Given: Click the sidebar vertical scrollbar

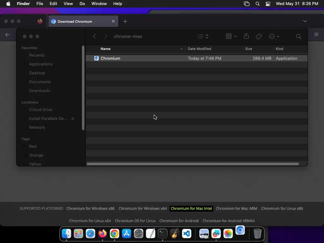Looking at the screenshot, I should [x=83, y=88].
